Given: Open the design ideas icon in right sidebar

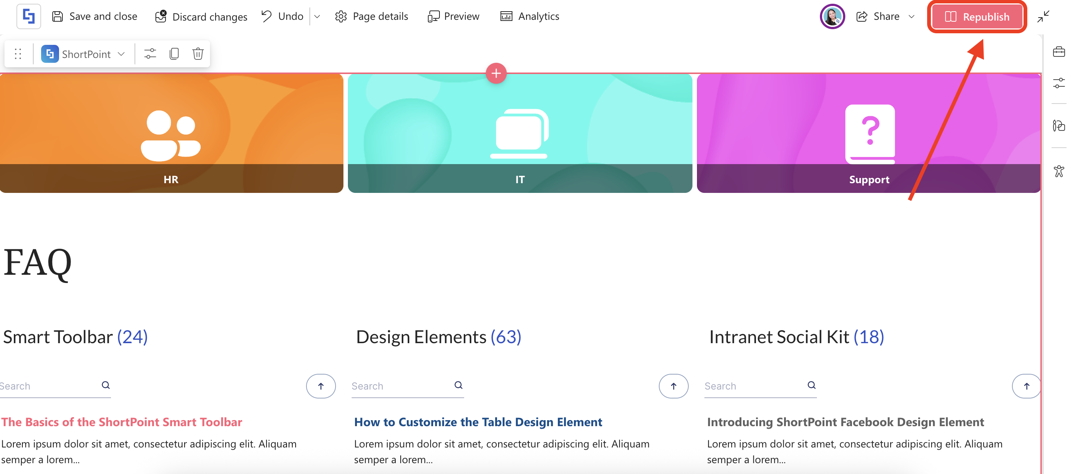Looking at the screenshot, I should (1059, 126).
